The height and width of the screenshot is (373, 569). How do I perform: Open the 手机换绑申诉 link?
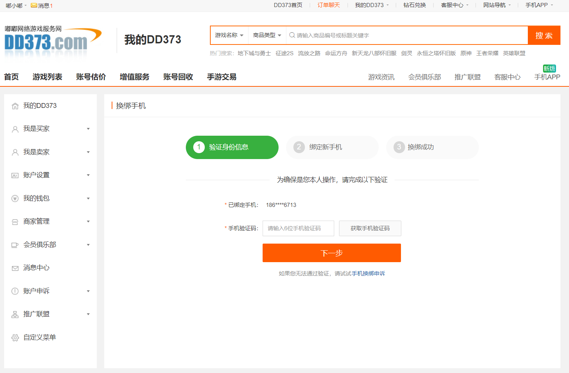point(368,273)
